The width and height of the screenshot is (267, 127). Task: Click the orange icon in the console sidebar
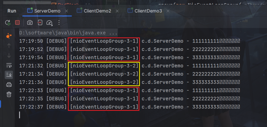tap(9, 36)
